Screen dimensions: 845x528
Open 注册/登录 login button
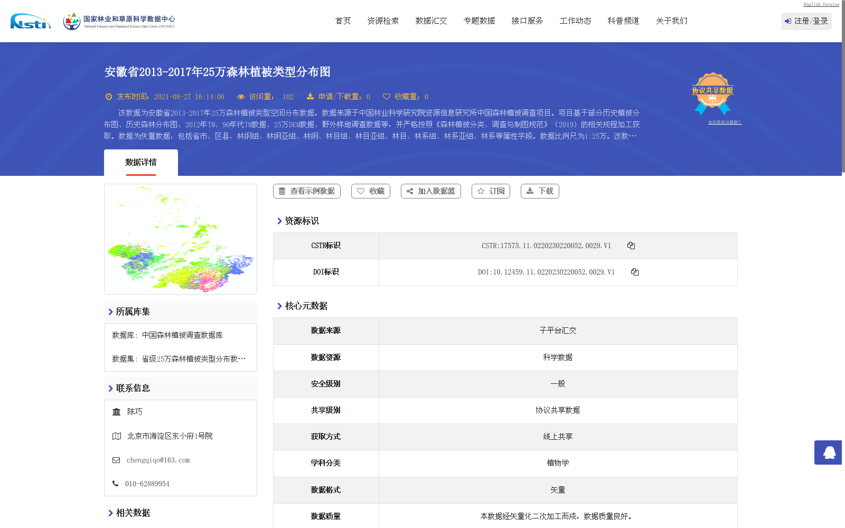pyautogui.click(x=806, y=21)
